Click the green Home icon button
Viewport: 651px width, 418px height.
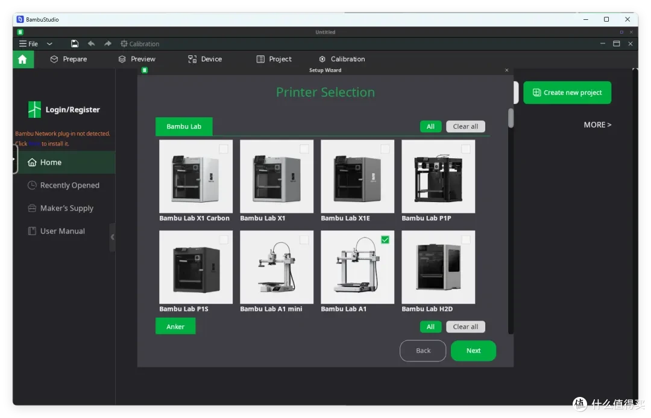click(23, 59)
